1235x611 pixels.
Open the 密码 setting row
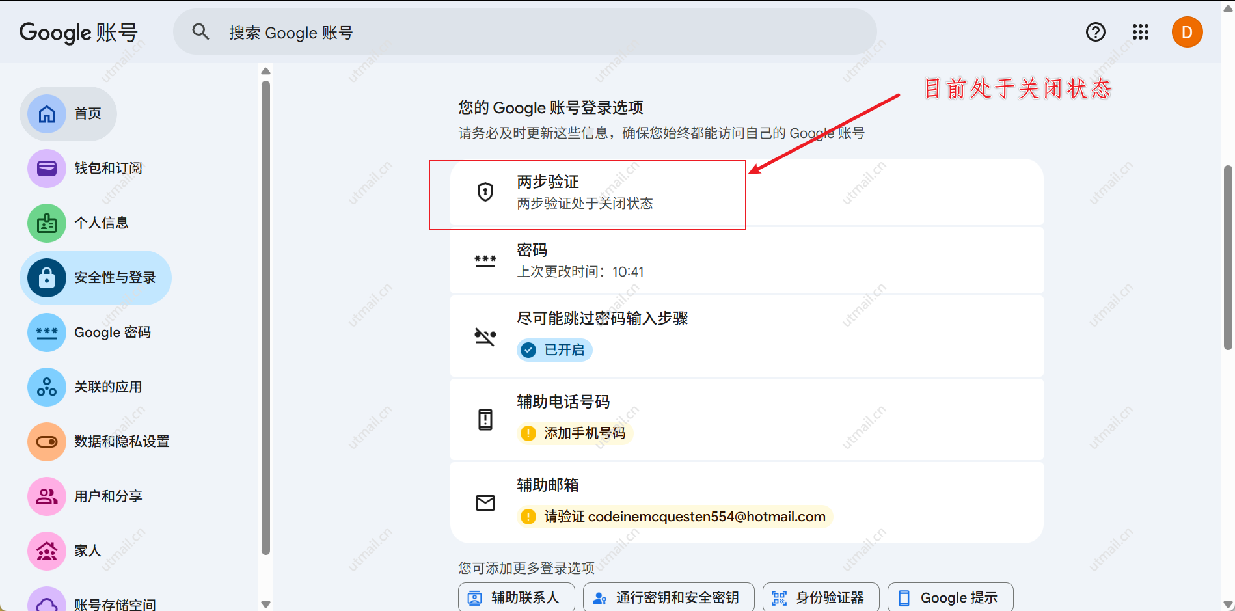click(x=747, y=261)
